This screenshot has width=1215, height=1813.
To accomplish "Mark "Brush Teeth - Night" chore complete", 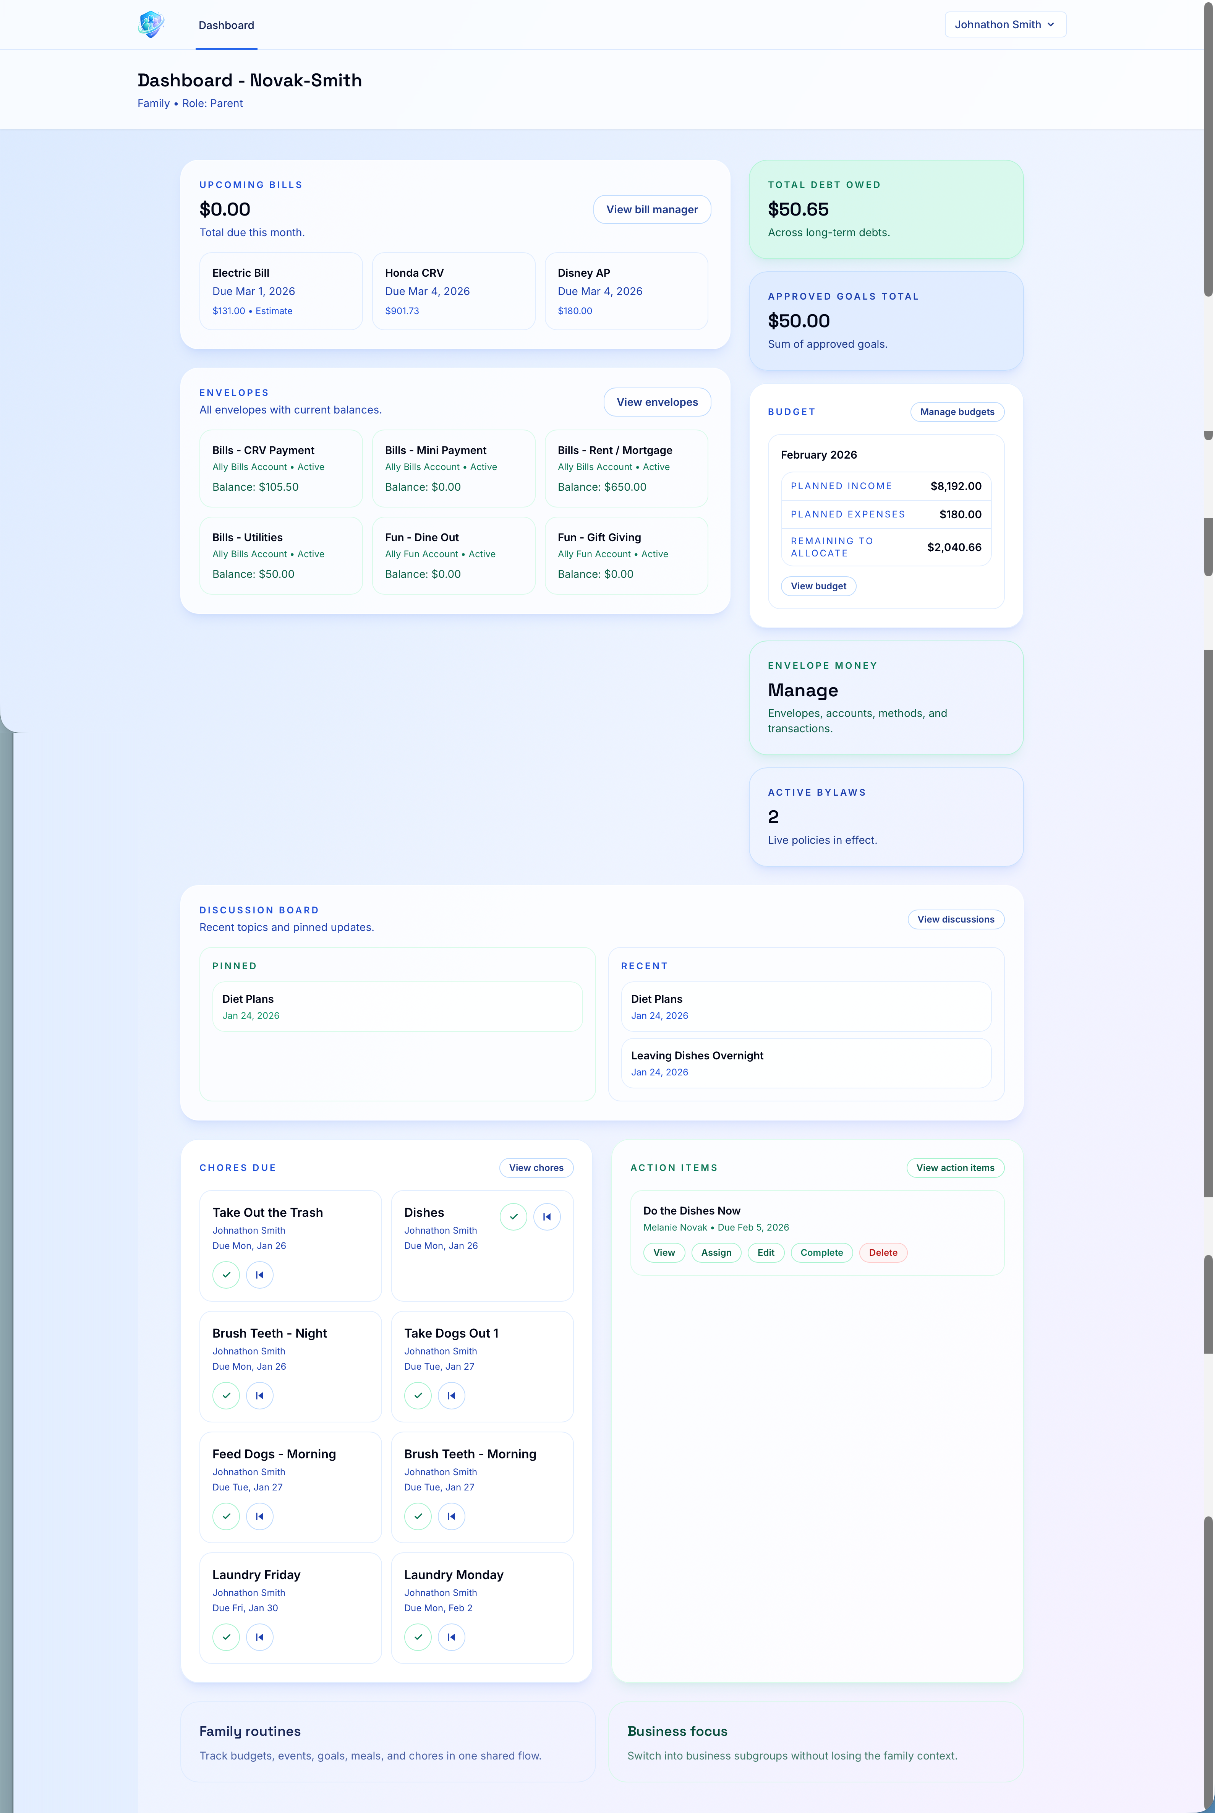I will pos(225,1395).
